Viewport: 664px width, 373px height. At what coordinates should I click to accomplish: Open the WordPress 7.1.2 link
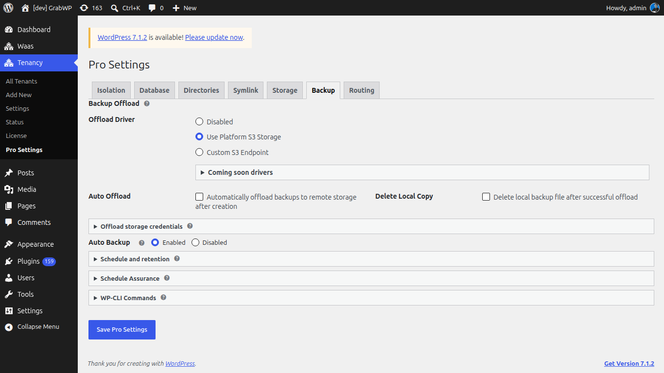pyautogui.click(x=122, y=37)
